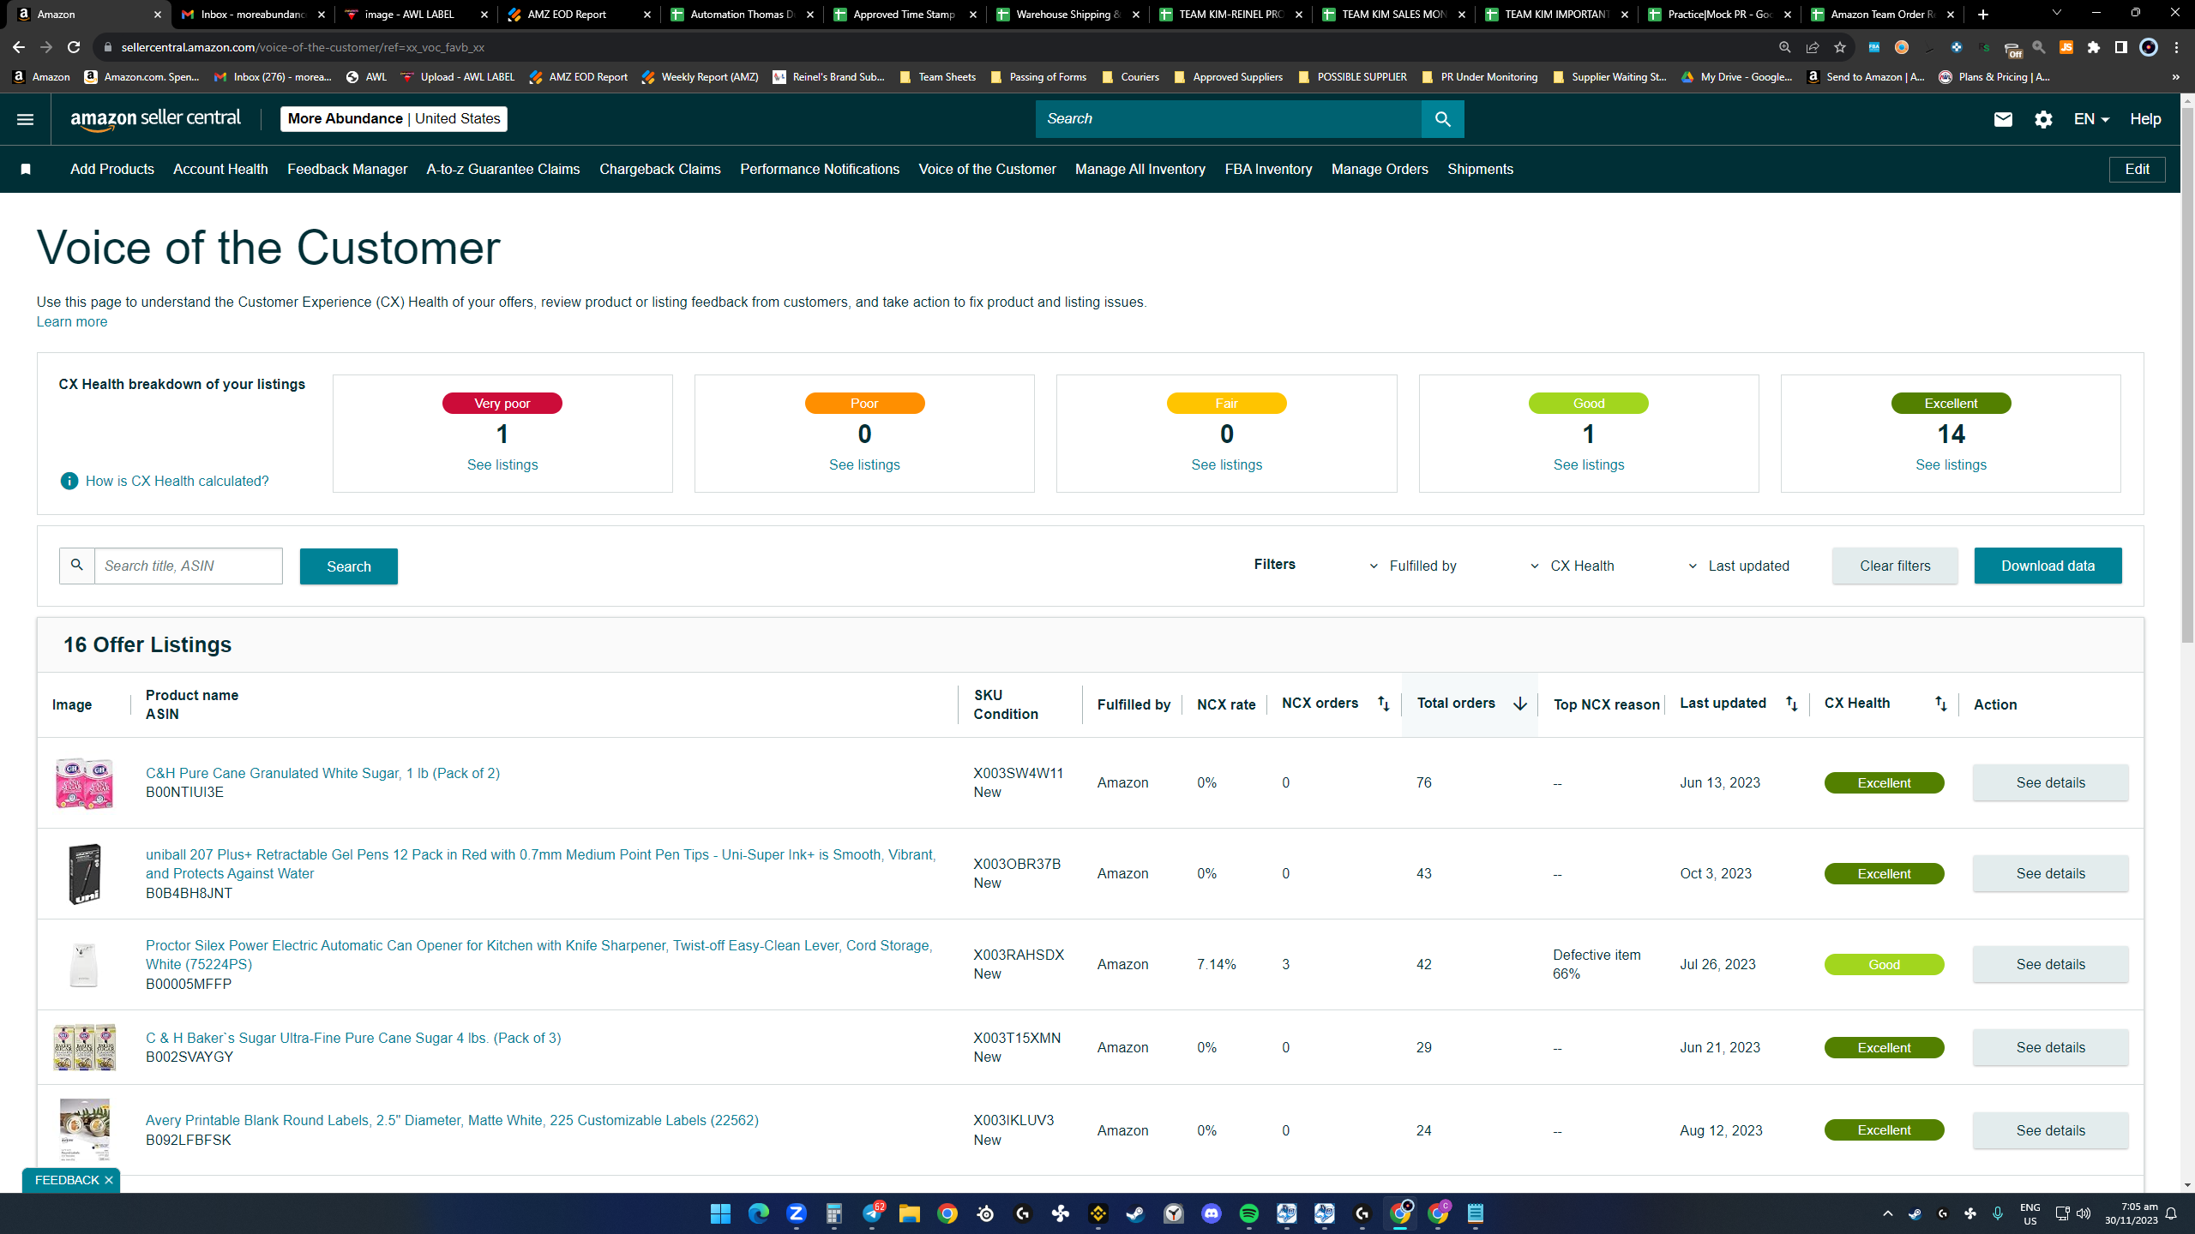
Task: Click the magnifier icon beside the title/ASIN search box
Action: pyautogui.click(x=77, y=566)
